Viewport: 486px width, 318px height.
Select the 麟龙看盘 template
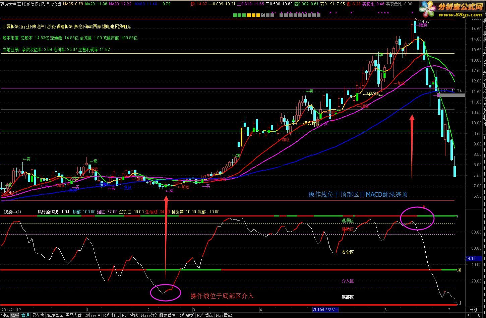coord(167,315)
